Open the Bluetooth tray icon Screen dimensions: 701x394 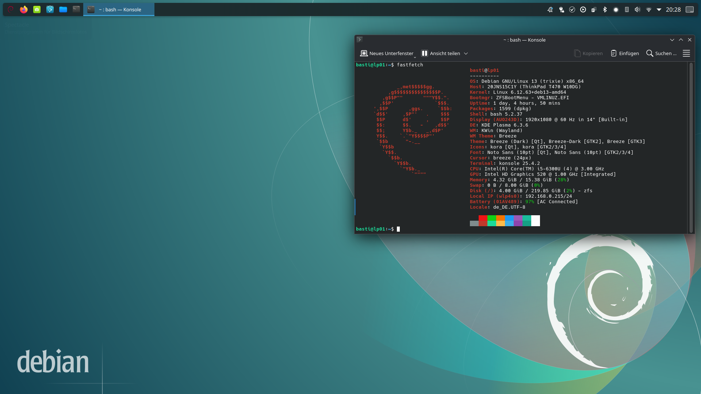point(605,10)
